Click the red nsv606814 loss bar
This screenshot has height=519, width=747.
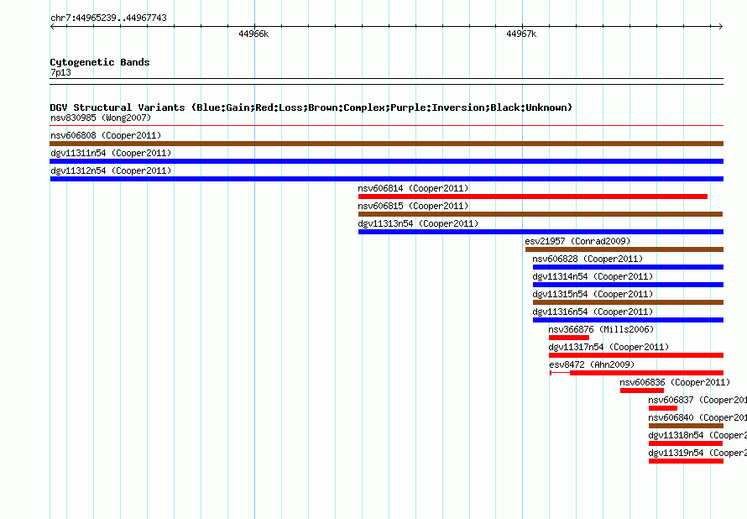[533, 197]
